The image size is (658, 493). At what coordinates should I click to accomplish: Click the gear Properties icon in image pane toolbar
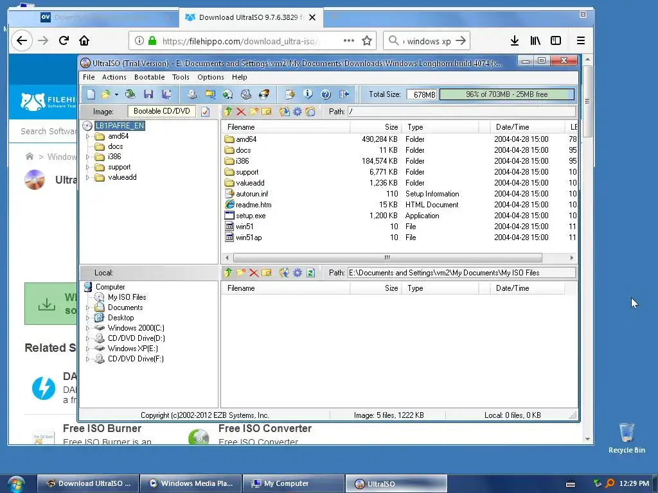(298, 112)
